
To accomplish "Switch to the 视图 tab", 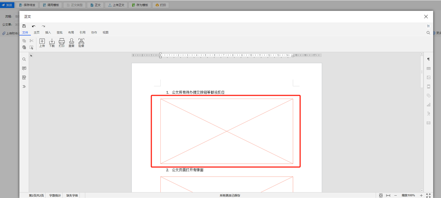I will [x=105, y=32].
